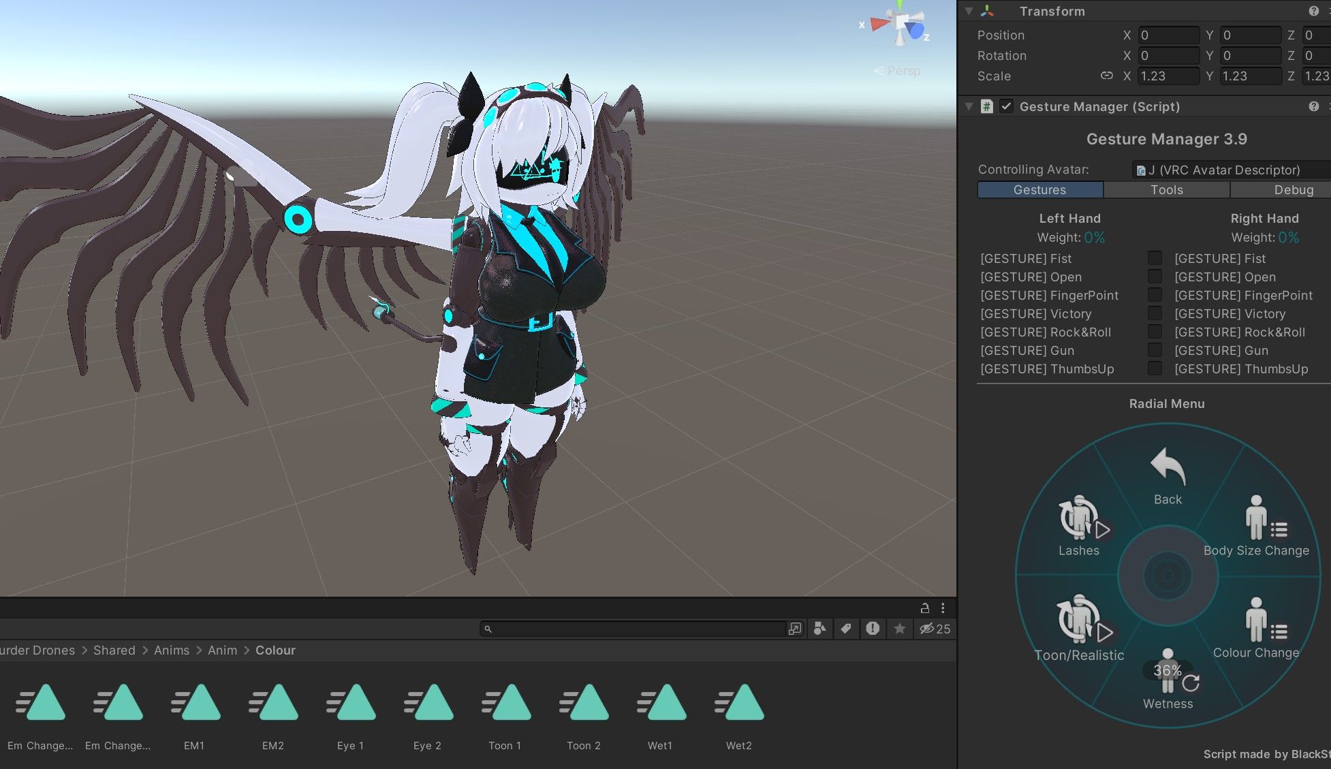Open Body Size Change submenu in the Radial Menu
This screenshot has width=1331, height=769.
point(1256,526)
